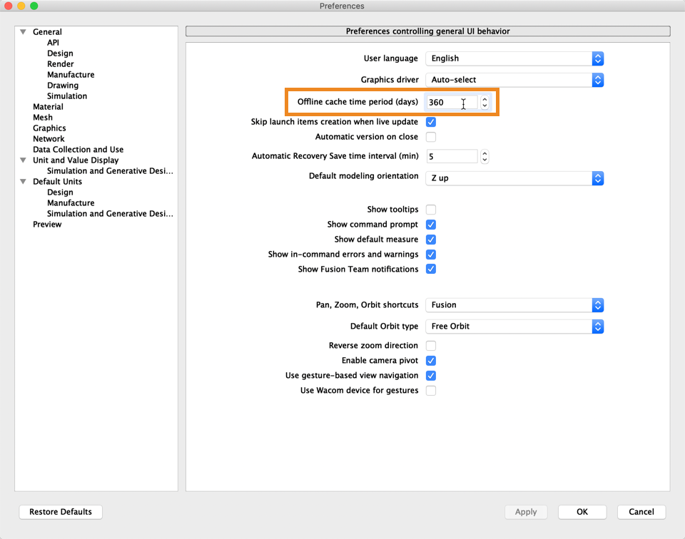Screen dimensions: 685x539
Task: Select the Network preferences category
Action: click(49, 138)
